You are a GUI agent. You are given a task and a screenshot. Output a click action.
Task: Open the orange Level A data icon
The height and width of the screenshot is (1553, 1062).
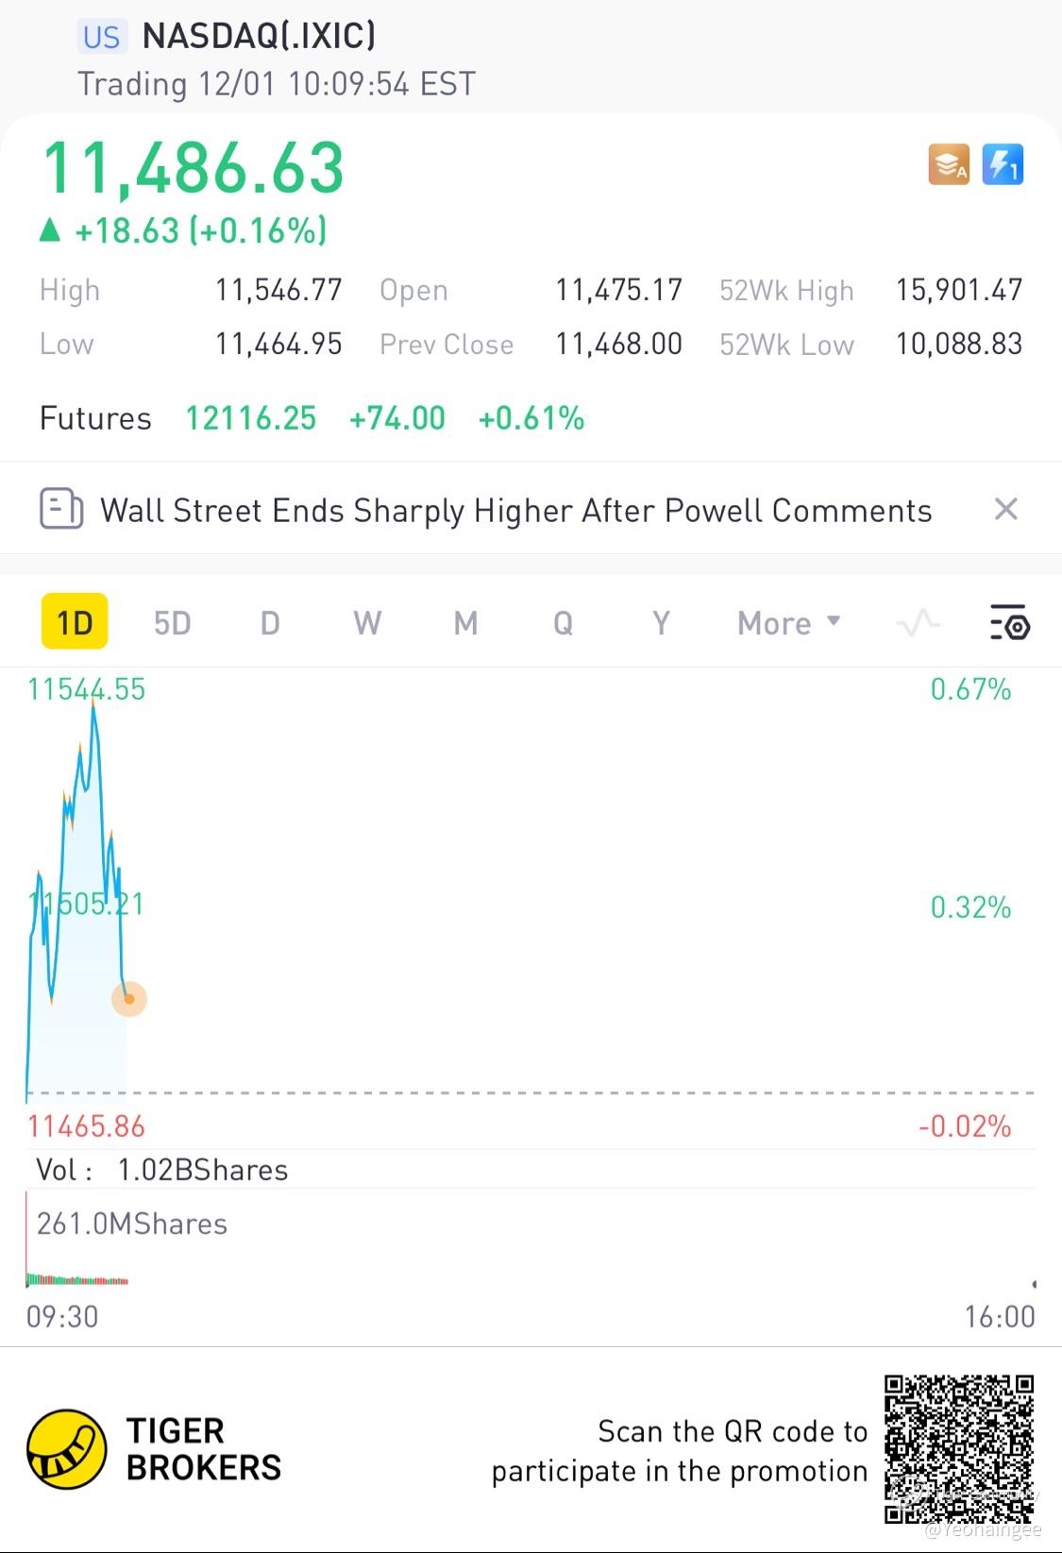pos(949,164)
